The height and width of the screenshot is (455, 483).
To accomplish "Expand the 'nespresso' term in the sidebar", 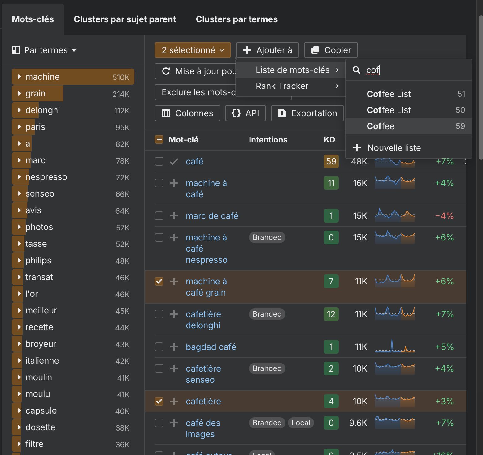I will (19, 177).
